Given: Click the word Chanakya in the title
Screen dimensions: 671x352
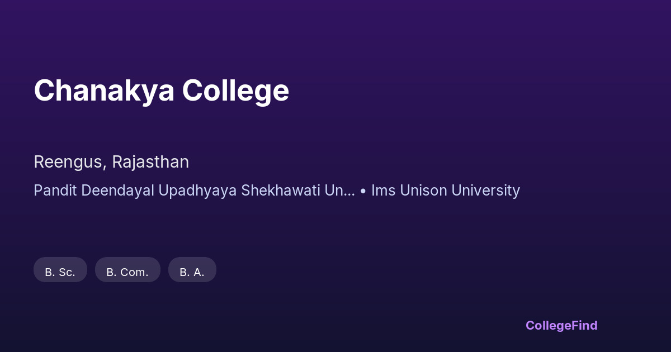Looking at the screenshot, I should pos(104,91).
